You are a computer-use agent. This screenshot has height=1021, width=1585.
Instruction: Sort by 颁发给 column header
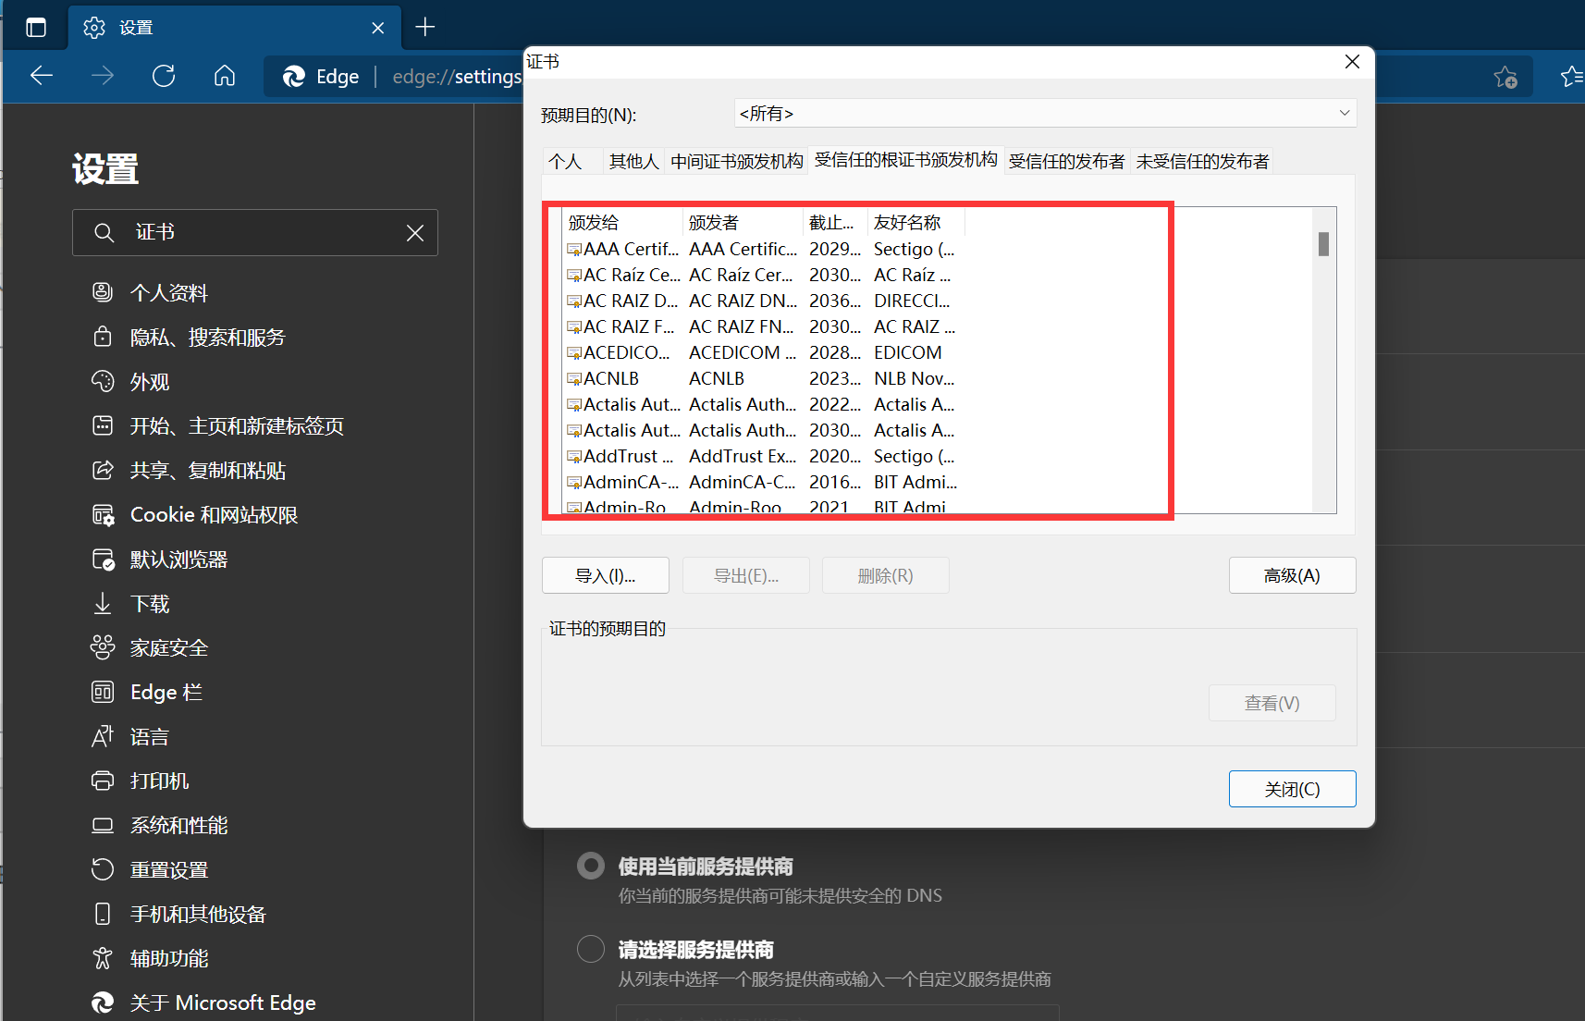pos(622,223)
